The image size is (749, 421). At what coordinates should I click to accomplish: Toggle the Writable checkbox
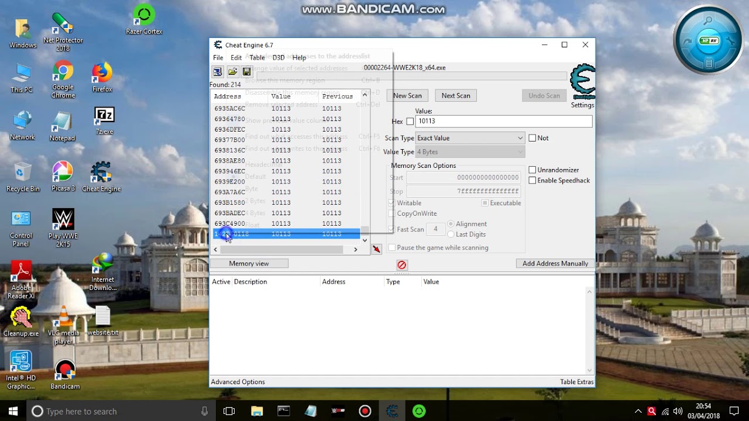pos(392,203)
